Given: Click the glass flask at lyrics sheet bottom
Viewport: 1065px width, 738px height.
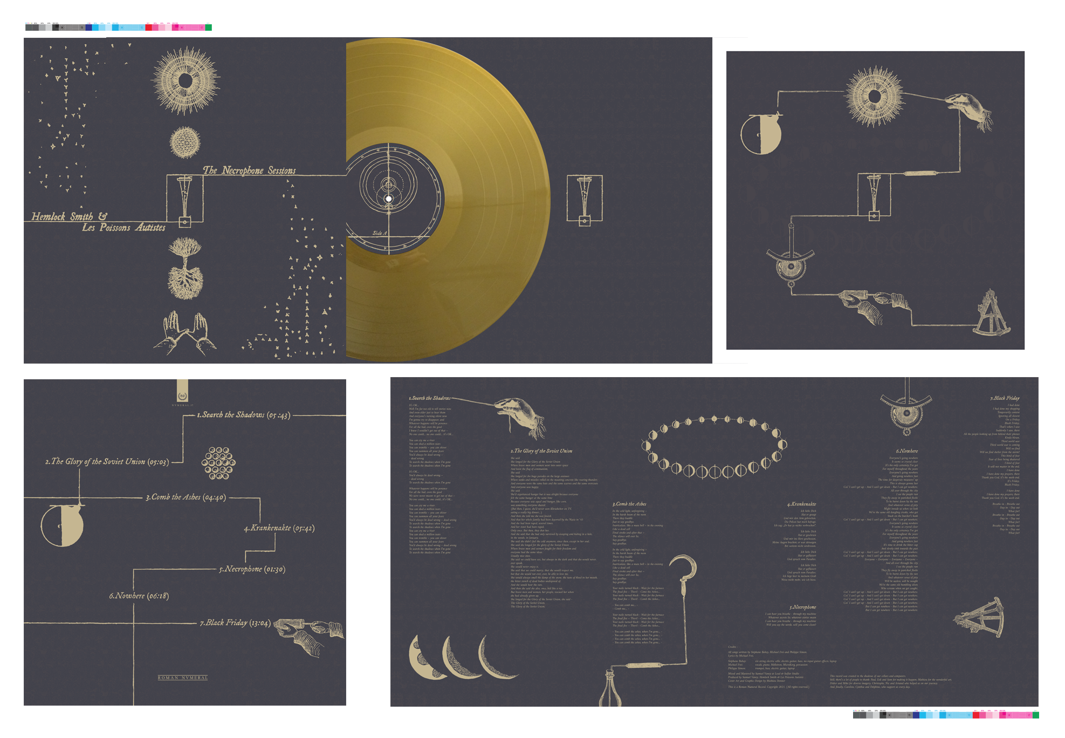Looking at the screenshot, I should [x=610, y=689].
